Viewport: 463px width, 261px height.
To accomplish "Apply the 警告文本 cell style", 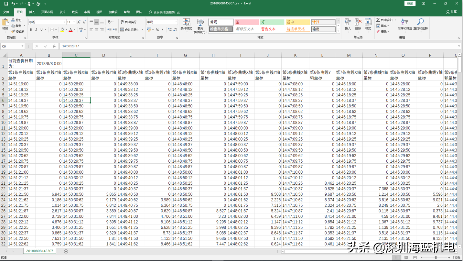I will point(272,29).
